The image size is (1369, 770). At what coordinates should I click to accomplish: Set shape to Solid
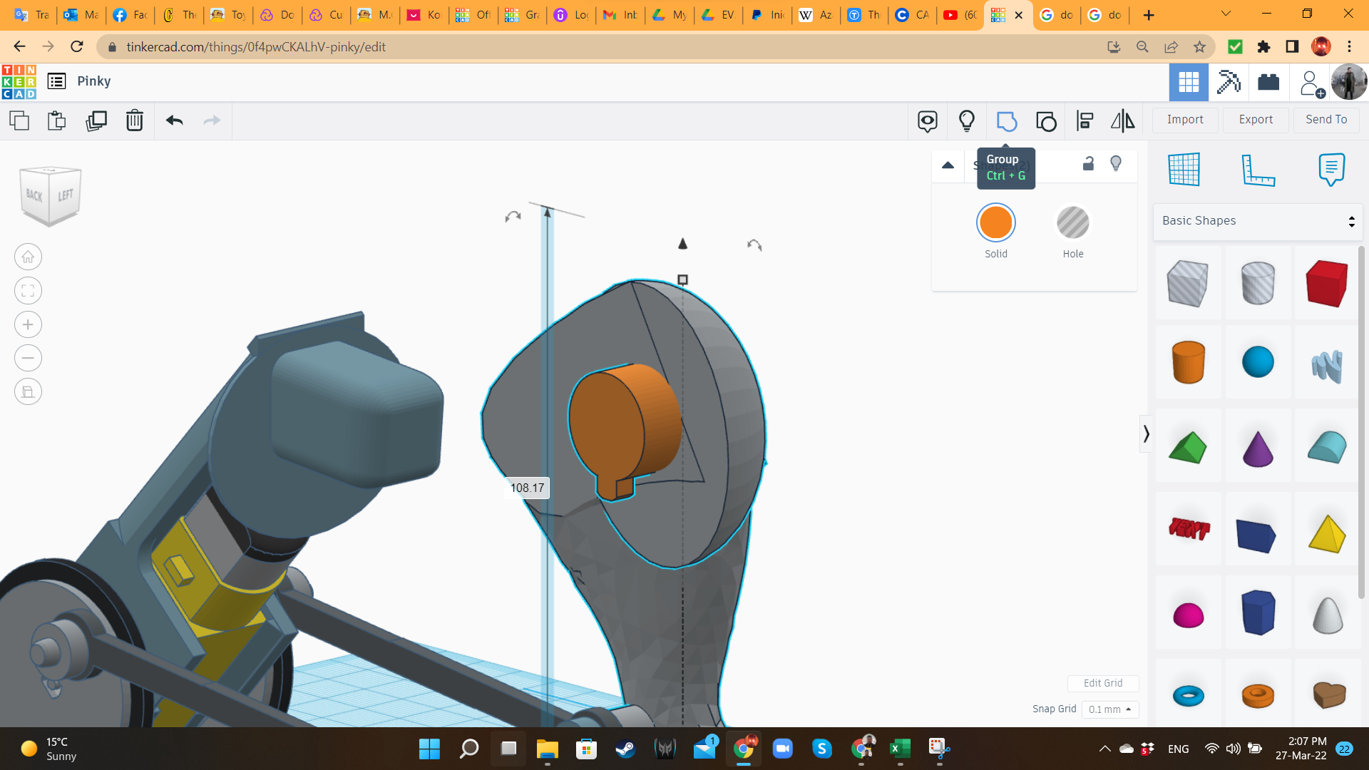point(995,223)
